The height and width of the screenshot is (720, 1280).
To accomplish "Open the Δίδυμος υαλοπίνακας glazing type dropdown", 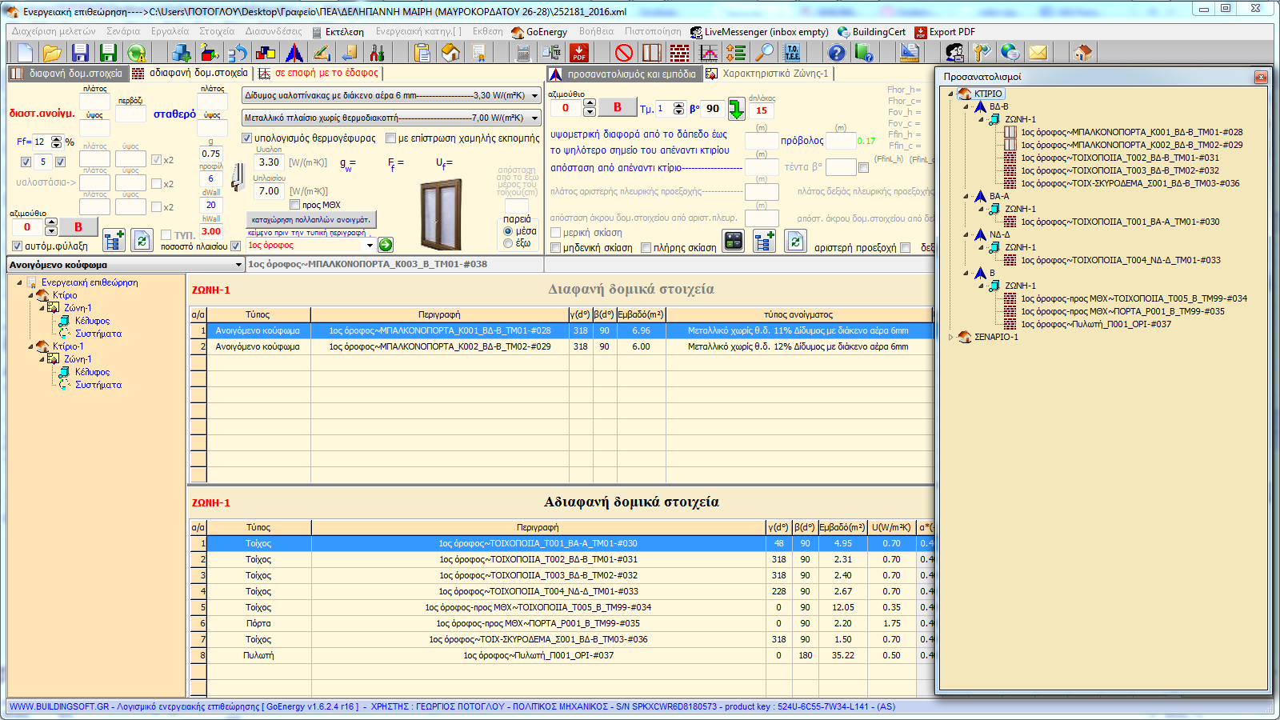I will [x=534, y=95].
